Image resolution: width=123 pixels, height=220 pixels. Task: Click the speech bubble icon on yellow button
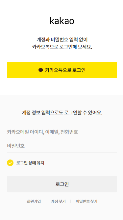tap(41, 70)
